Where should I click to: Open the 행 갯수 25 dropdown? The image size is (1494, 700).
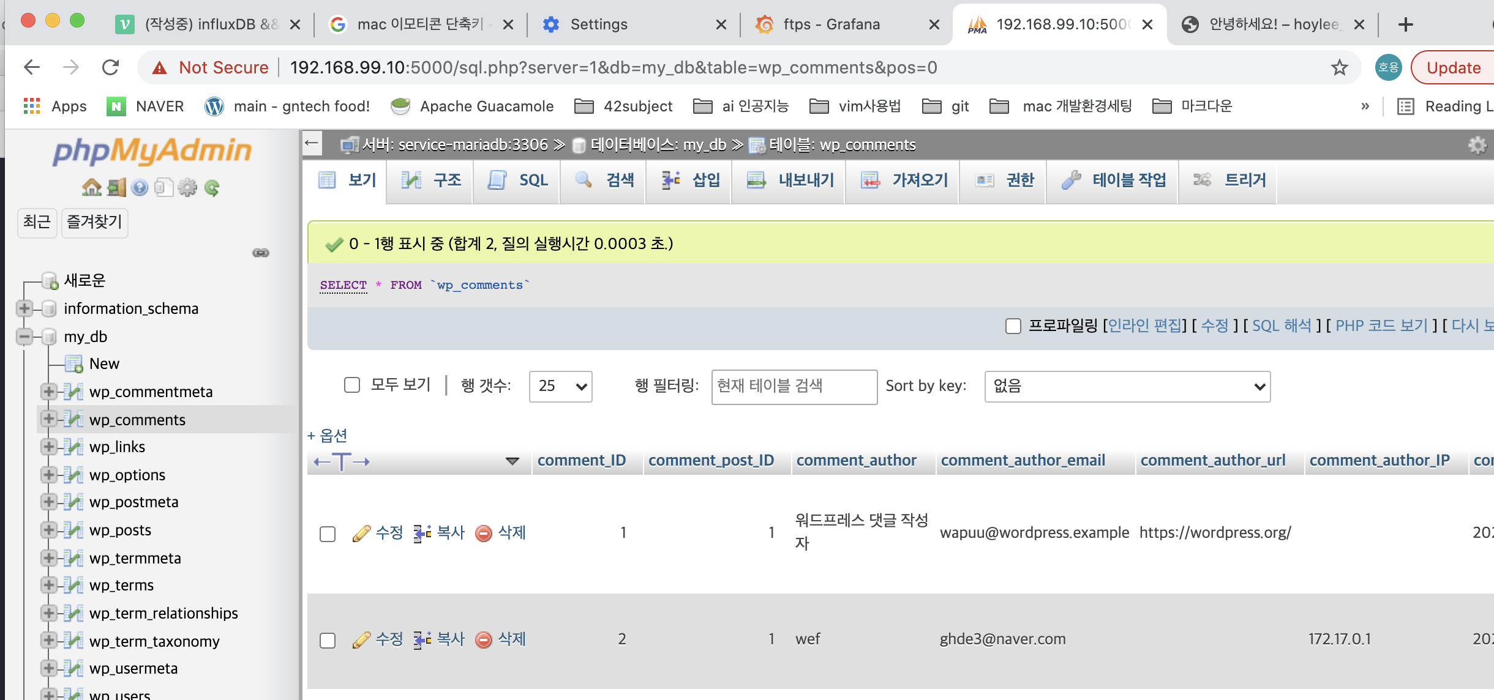(x=561, y=386)
